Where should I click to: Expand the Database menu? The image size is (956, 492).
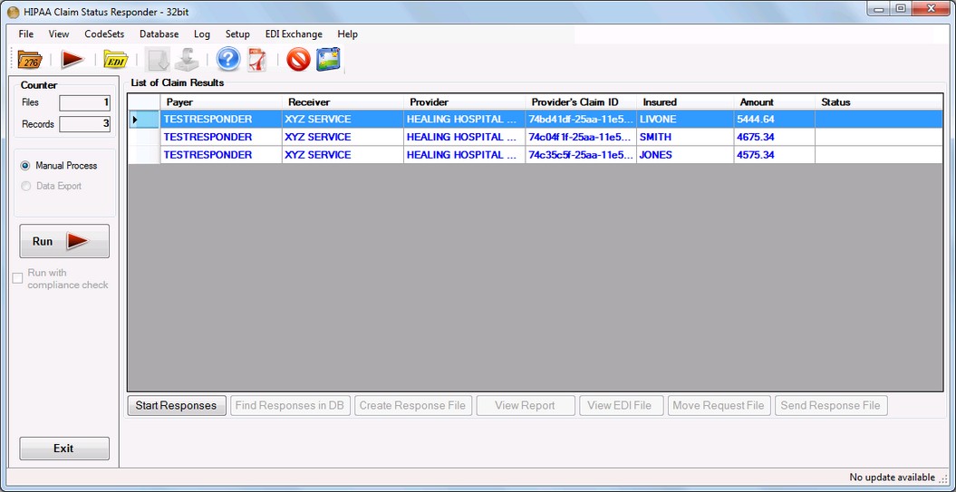click(159, 34)
